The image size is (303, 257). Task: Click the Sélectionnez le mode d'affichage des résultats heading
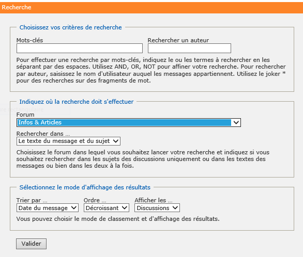coord(85,187)
